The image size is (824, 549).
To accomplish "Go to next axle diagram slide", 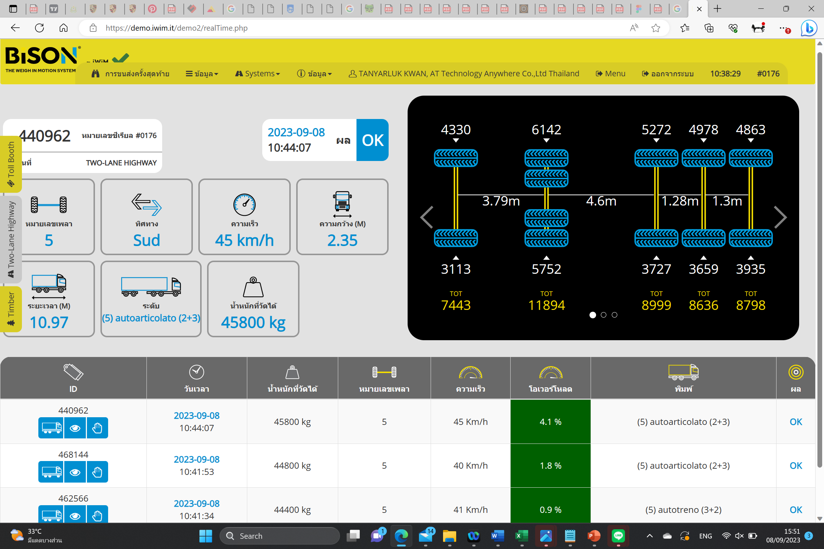I will coord(780,218).
